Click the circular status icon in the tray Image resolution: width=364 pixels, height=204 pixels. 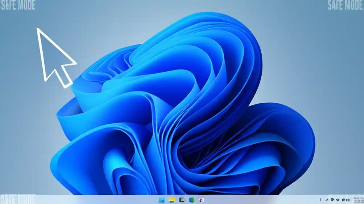(x=332, y=200)
